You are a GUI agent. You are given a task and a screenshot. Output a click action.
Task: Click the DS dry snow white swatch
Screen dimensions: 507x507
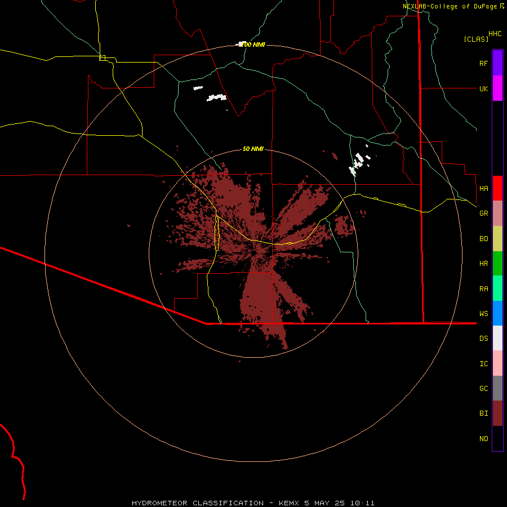(497, 338)
